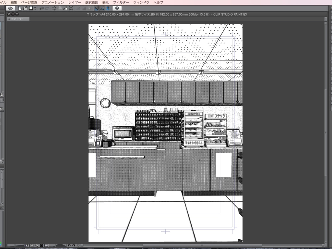
Task: Clear outside selection with toolbar icon
Action: (x=60, y=8)
